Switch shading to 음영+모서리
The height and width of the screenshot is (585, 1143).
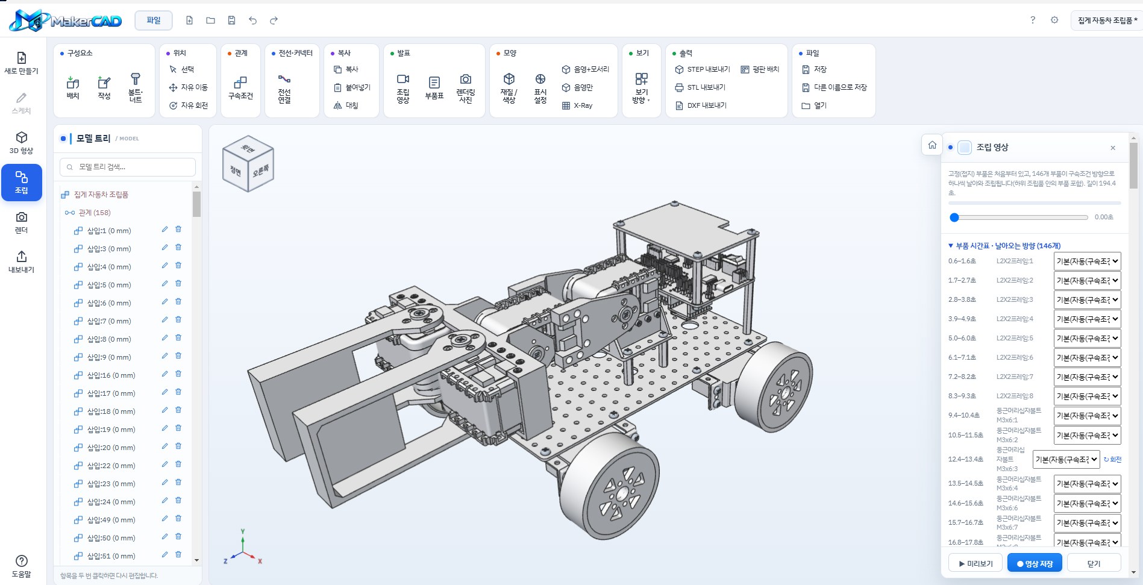pos(586,69)
